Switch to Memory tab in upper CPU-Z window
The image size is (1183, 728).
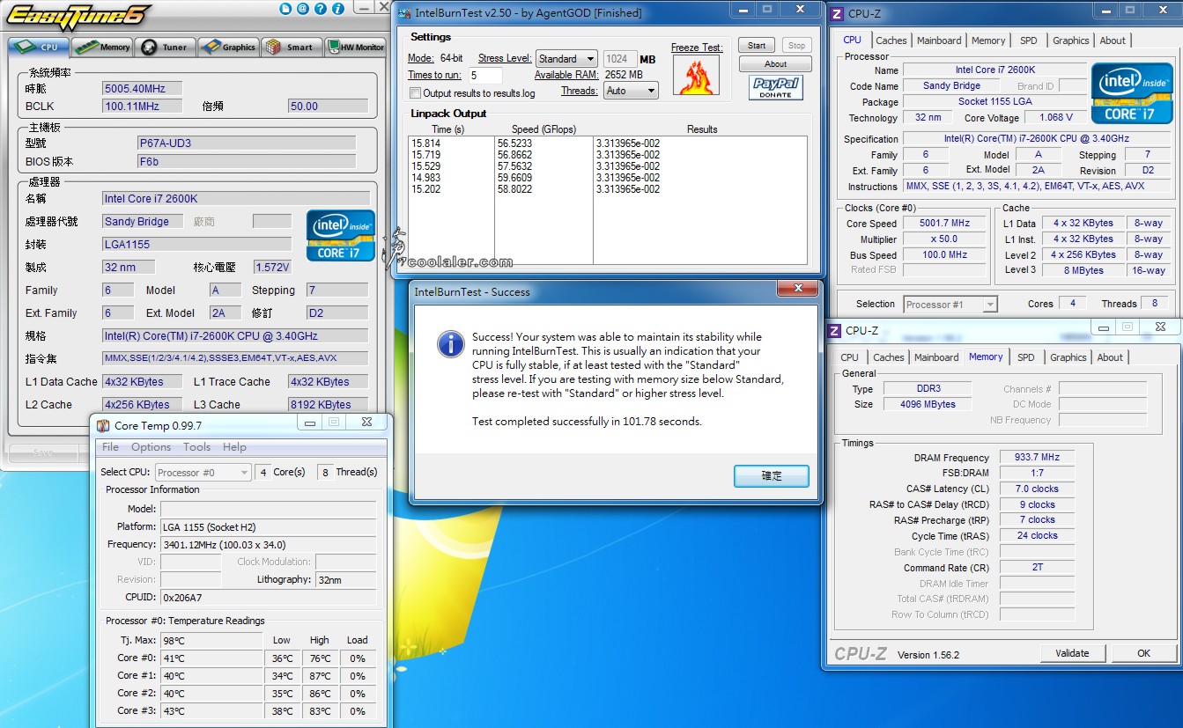988,40
